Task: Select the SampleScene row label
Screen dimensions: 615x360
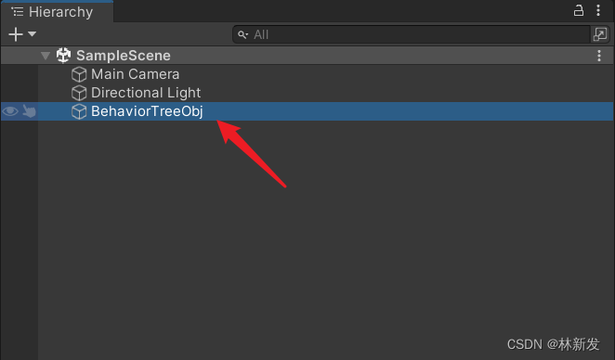Action: (x=124, y=56)
